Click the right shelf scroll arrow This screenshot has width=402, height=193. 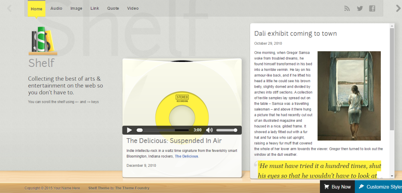399,9
